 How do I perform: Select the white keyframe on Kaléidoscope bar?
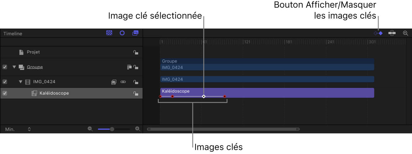coord(204,96)
